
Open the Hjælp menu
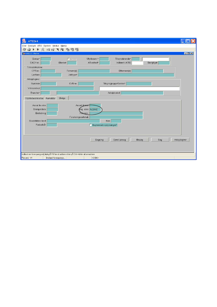[x=64, y=46]
